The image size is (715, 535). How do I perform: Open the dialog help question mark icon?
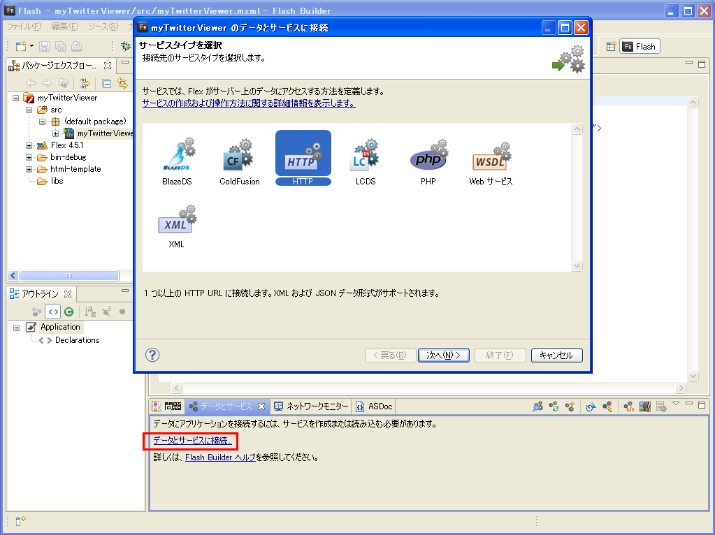152,355
